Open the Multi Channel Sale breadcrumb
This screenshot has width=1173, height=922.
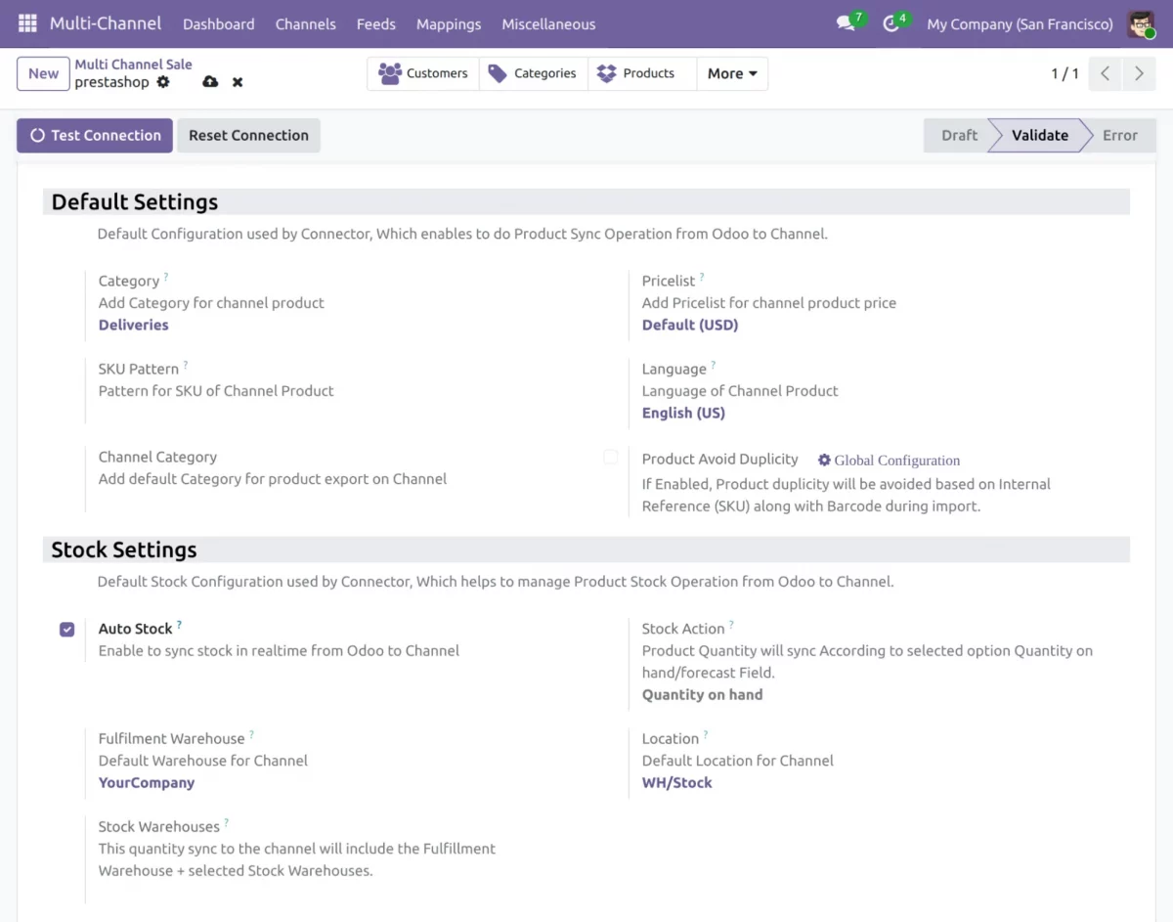(x=134, y=65)
